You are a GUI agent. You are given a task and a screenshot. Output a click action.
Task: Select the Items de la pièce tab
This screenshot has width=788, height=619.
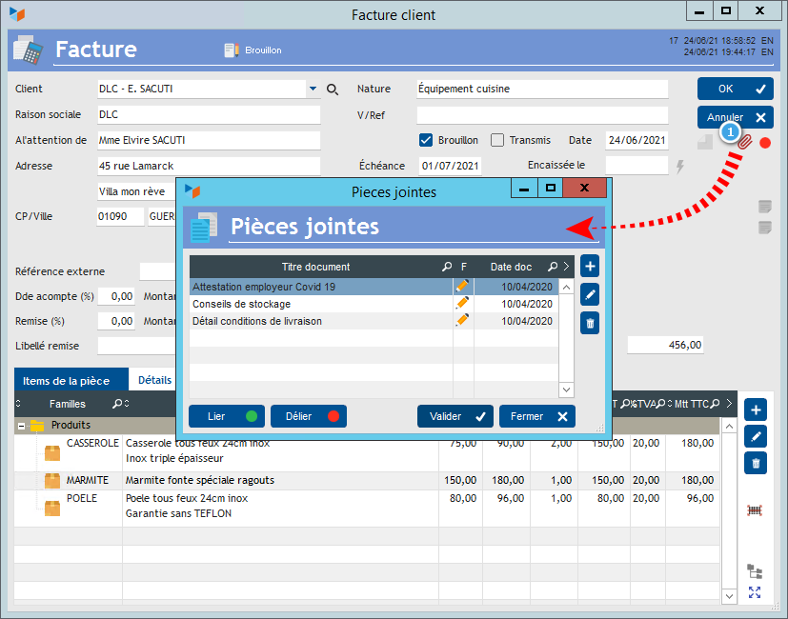(x=67, y=380)
